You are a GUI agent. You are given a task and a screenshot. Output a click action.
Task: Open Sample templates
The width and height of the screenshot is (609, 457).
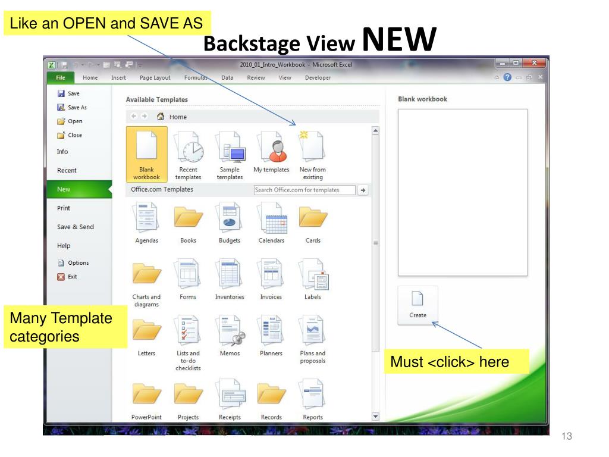click(x=230, y=155)
